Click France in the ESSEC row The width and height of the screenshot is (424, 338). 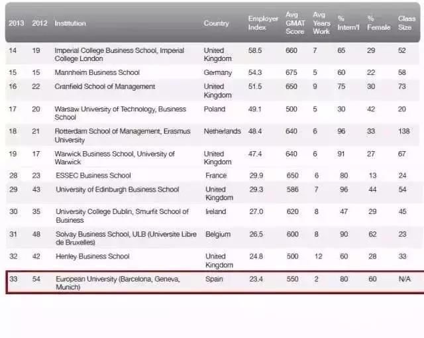[216, 176]
